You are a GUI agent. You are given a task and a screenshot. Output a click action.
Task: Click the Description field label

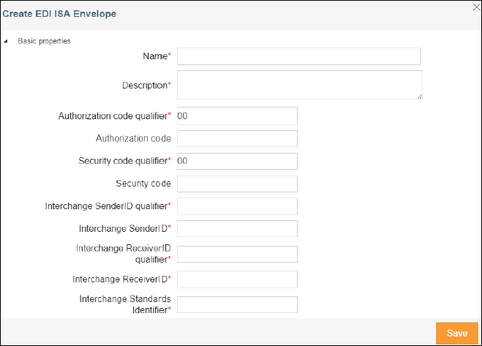pos(145,86)
